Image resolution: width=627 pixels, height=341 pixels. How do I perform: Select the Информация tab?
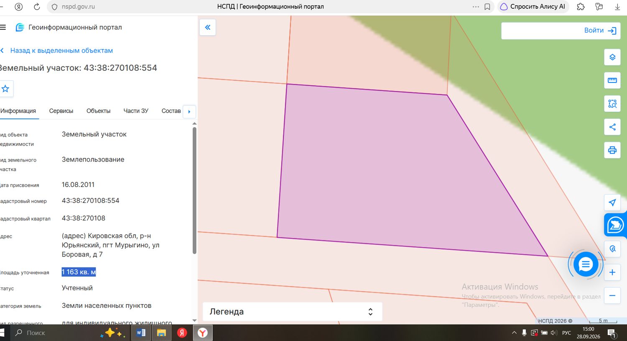18,111
